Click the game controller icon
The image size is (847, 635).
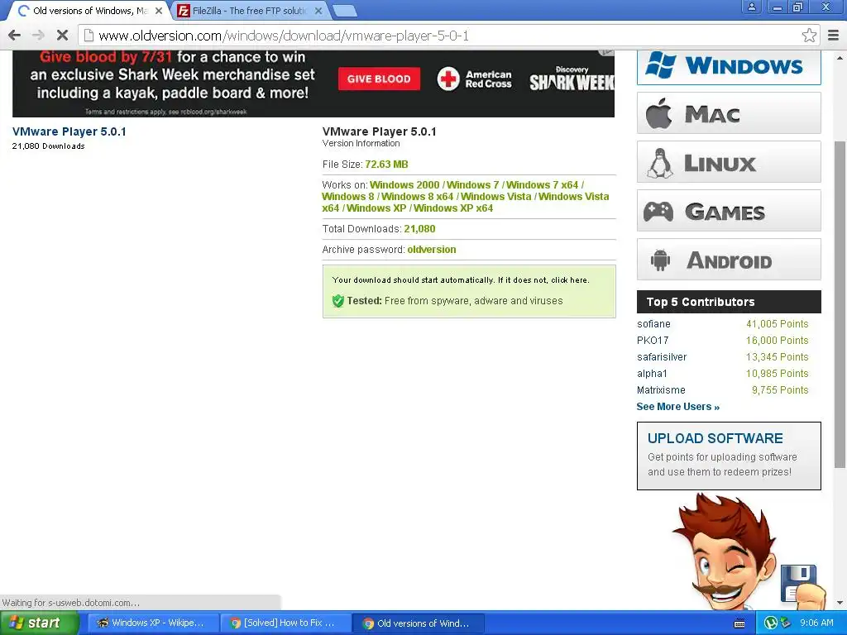(x=658, y=211)
